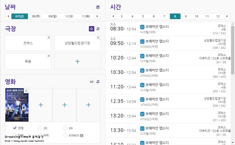Add movie in third slot
The width and height of the screenshot is (235, 145).
pos(65,105)
